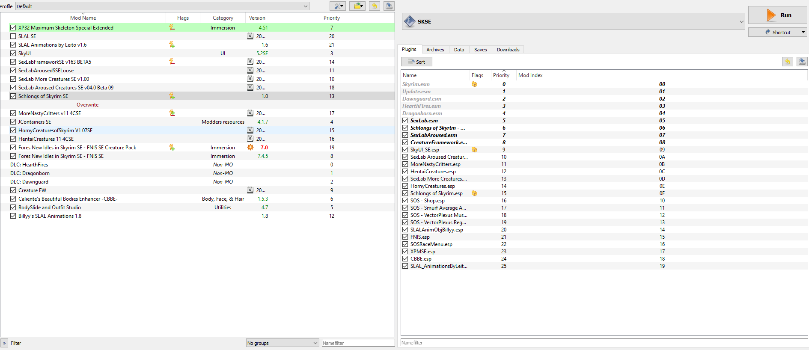Click the flag icon on SexLabFrameworkSE v163 BETA5 row
Image resolution: width=809 pixels, height=350 pixels.
pos(172,62)
